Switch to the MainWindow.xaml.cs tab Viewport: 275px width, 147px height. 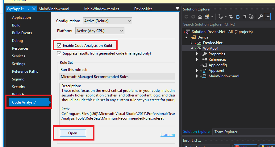tap(102, 9)
